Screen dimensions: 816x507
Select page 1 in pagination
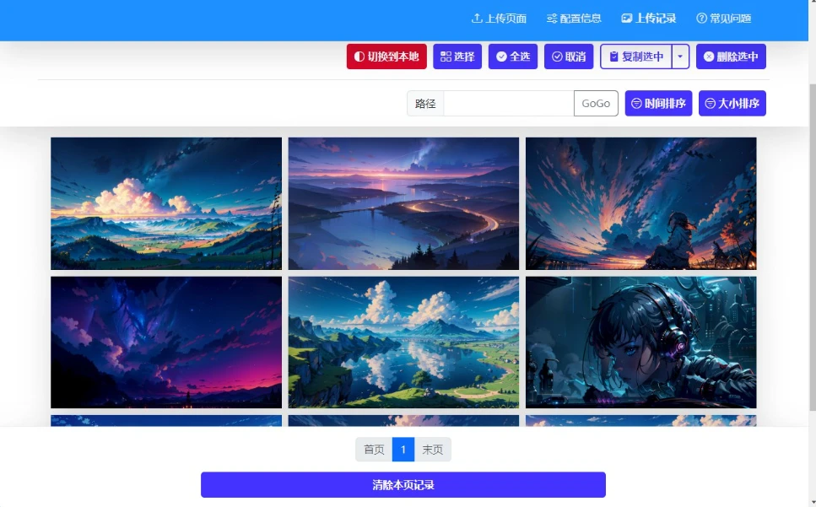403,450
